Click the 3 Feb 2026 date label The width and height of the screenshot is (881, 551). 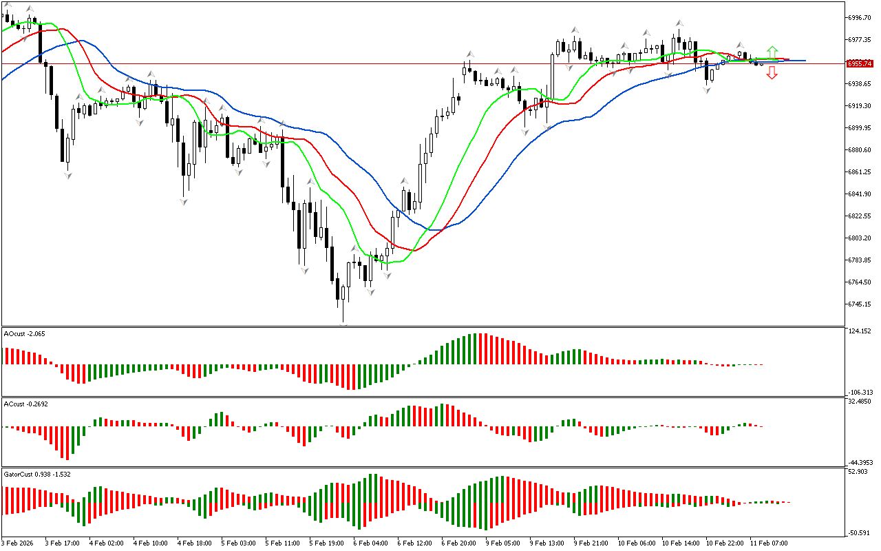coord(19,543)
